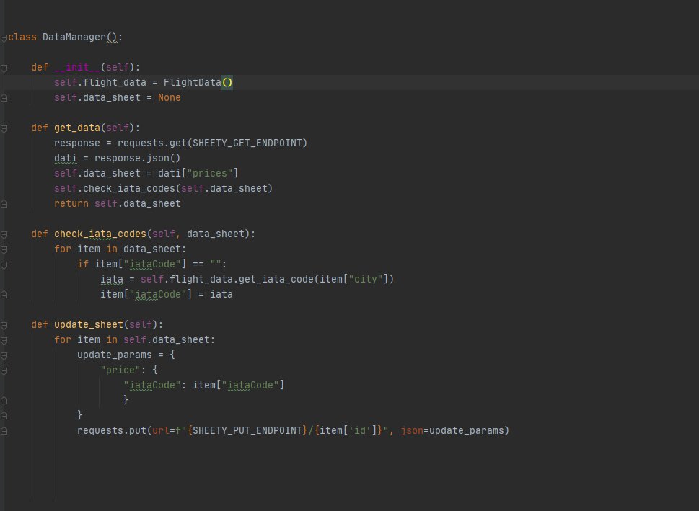Collapse the 'update_params = {' dictionary fold marker
Screen dimensions: 699x511
coord(4,355)
